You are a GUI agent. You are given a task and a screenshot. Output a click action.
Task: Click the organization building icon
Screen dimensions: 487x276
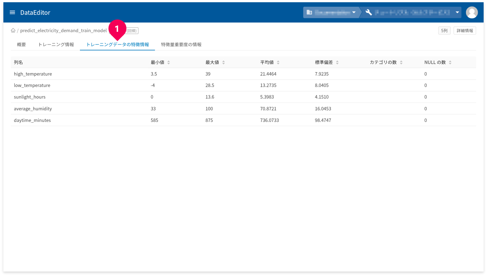[309, 12]
